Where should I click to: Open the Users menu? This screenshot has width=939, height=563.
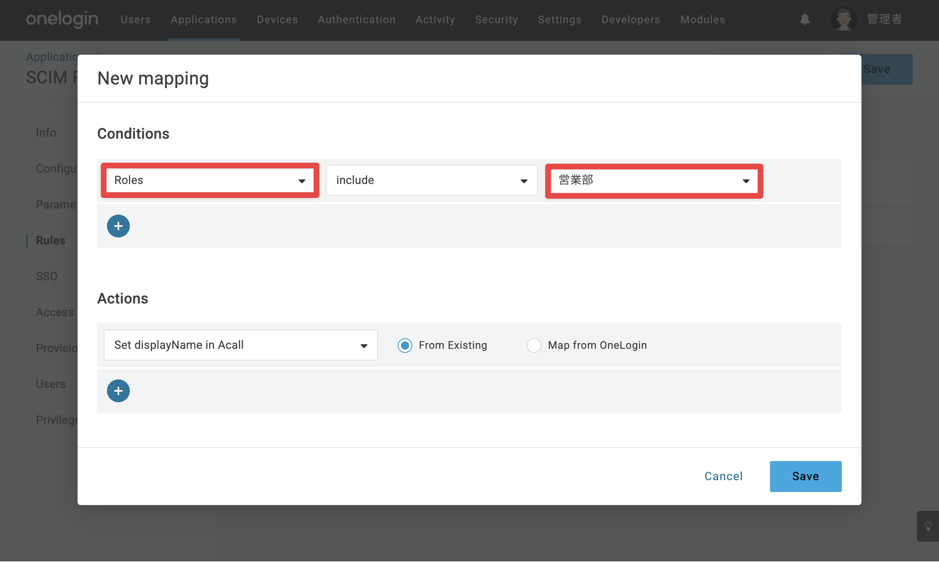pyautogui.click(x=136, y=20)
